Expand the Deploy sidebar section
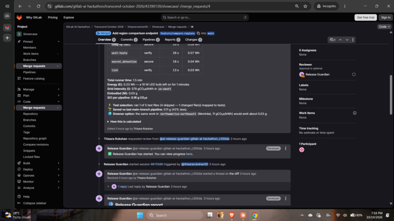 point(59,169)
